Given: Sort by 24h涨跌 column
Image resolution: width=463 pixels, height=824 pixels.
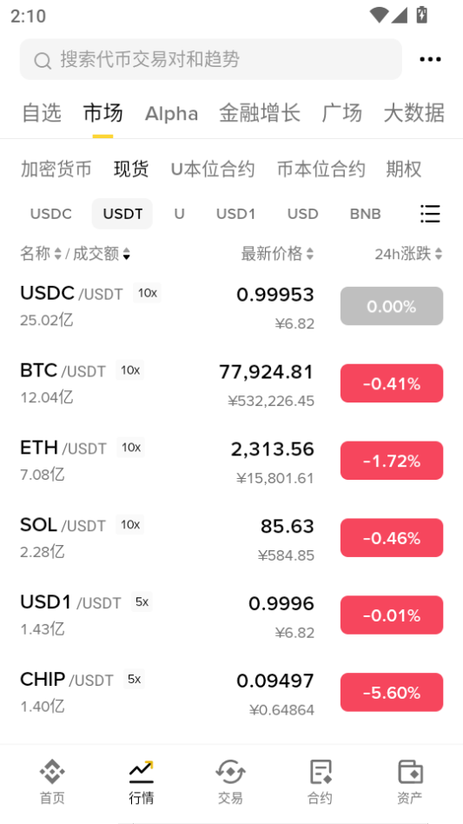Looking at the screenshot, I should click(408, 255).
